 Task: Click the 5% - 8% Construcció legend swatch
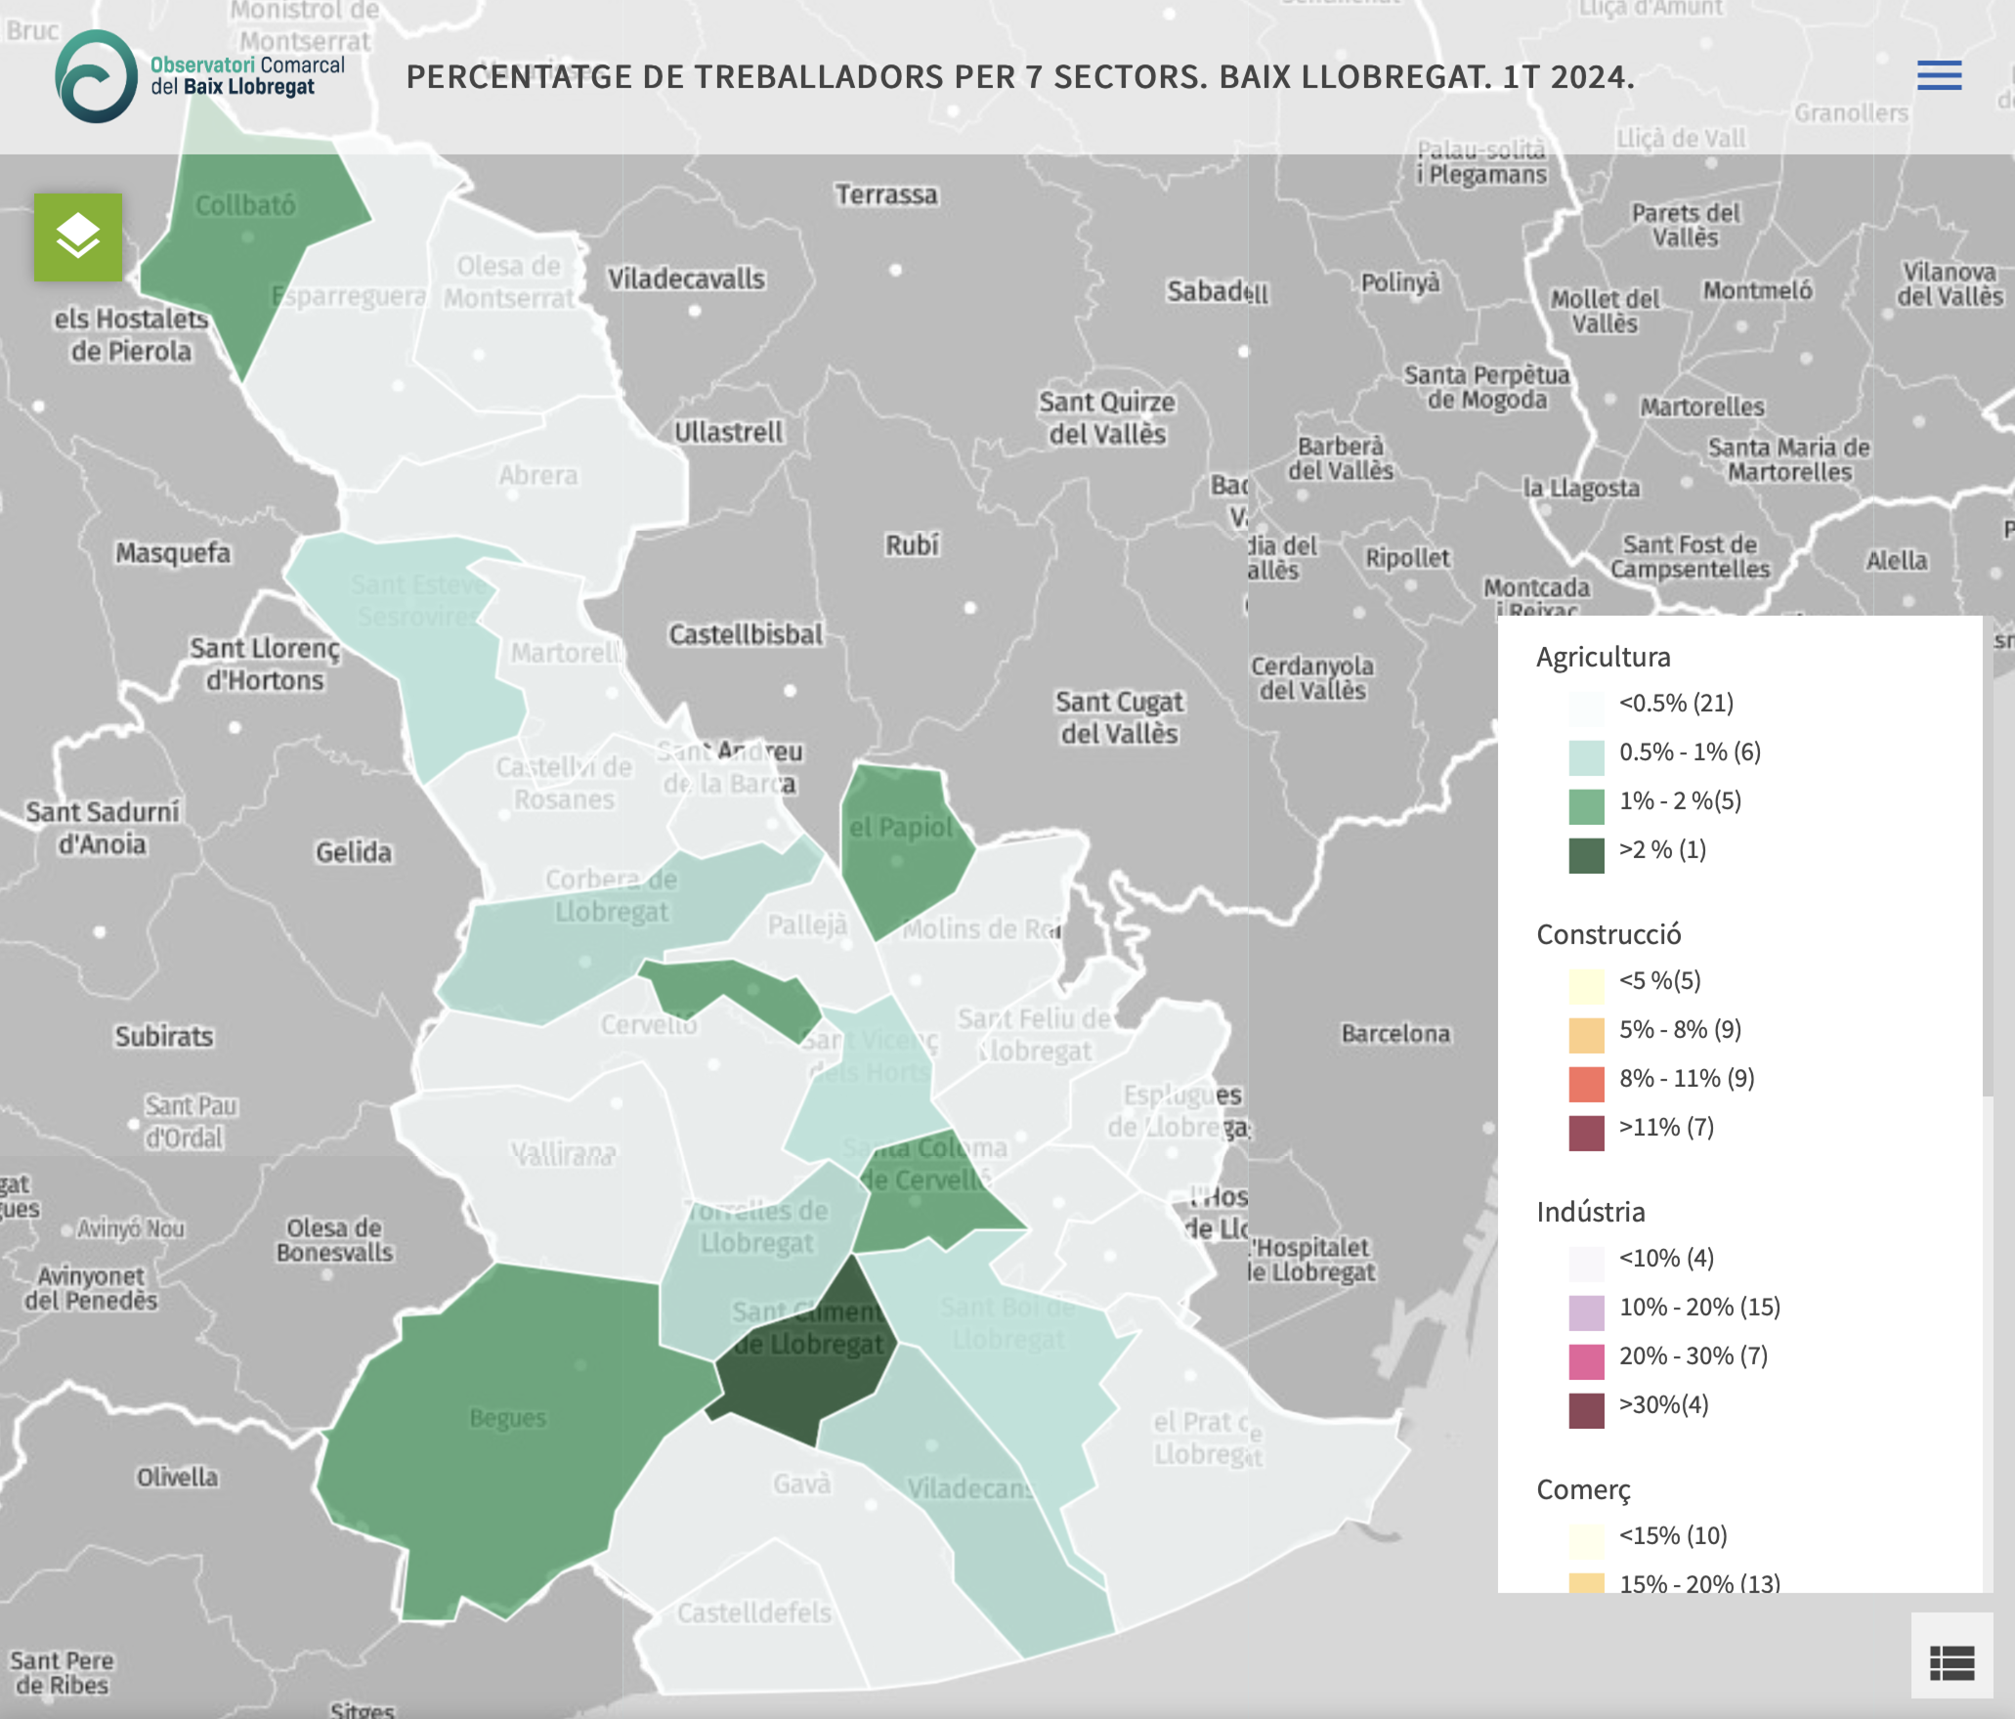[1586, 1035]
